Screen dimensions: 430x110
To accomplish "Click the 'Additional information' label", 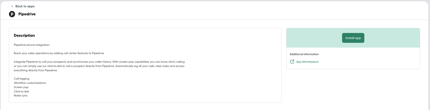I will (304, 54).
